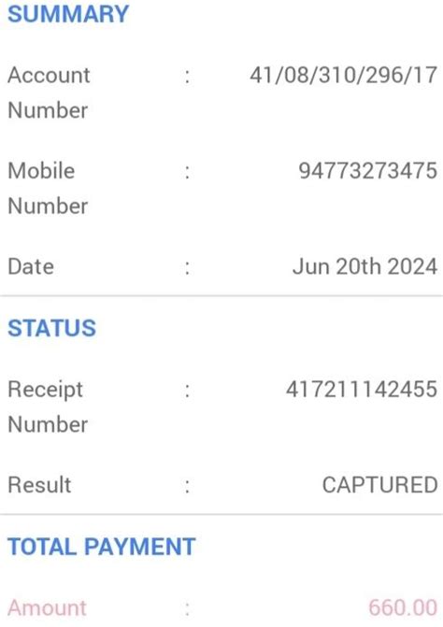Click the Account Number label

tap(49, 93)
